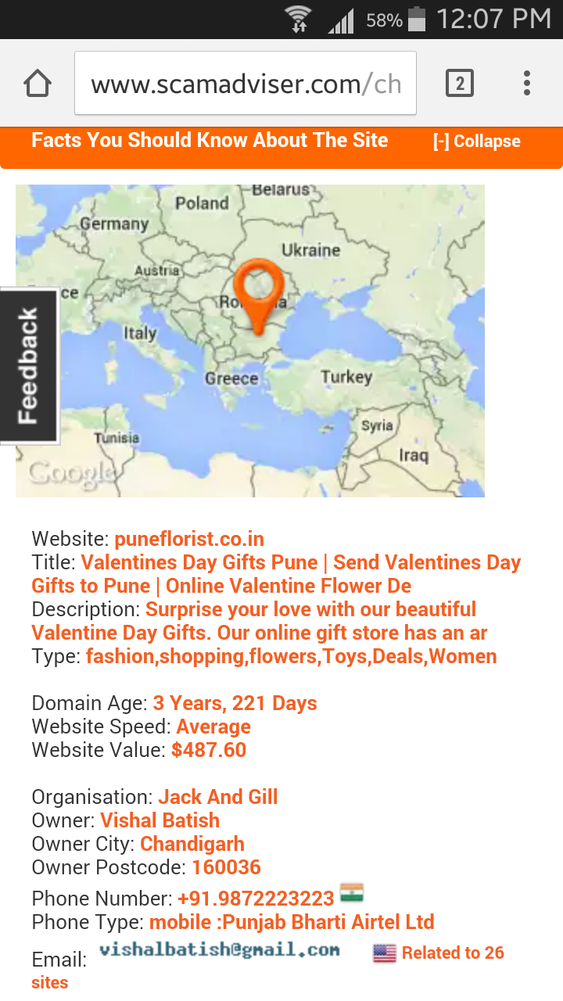This screenshot has height=1001, width=563.
Task: Tap the browser home icon
Action: point(38,83)
